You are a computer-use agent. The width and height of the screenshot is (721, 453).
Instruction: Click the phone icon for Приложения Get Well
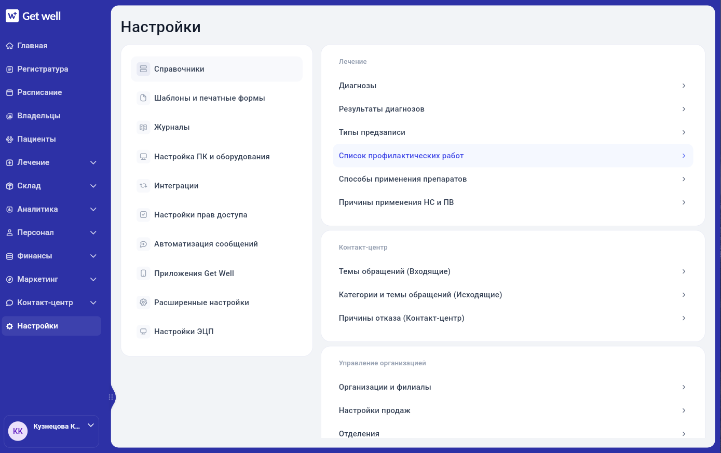(x=143, y=273)
